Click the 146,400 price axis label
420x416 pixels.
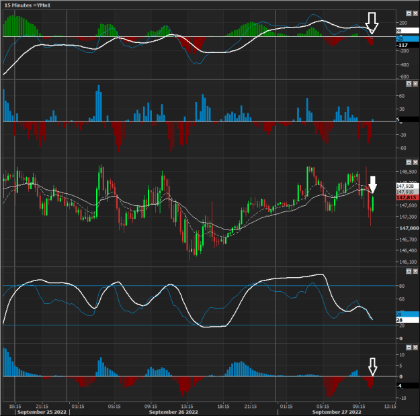click(408, 251)
